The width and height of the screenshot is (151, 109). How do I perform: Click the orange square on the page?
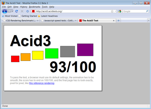pyautogui.click(x=25, y=57)
